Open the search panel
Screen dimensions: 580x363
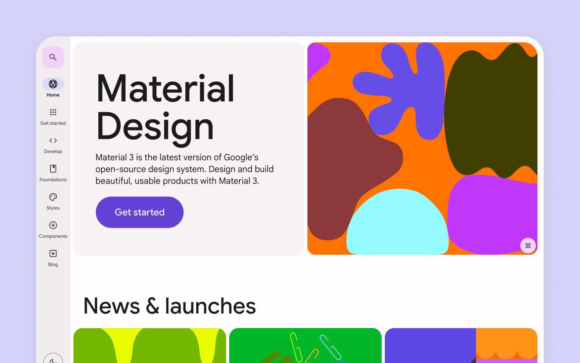pyautogui.click(x=53, y=57)
